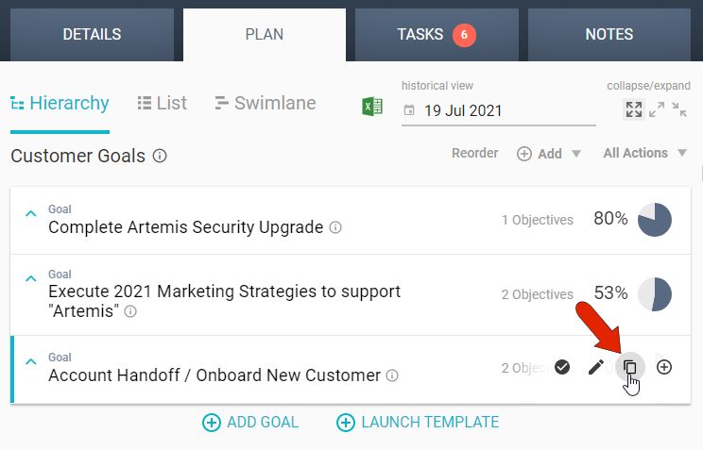Viewport: 703px width, 450px height.
Task: Export plan using the Excel icon
Action: pyautogui.click(x=373, y=107)
